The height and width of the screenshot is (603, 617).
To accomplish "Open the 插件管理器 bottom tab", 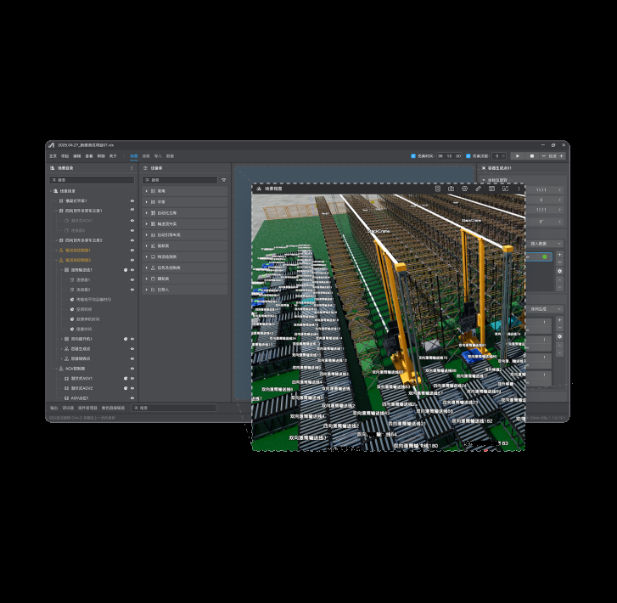I will 87,408.
